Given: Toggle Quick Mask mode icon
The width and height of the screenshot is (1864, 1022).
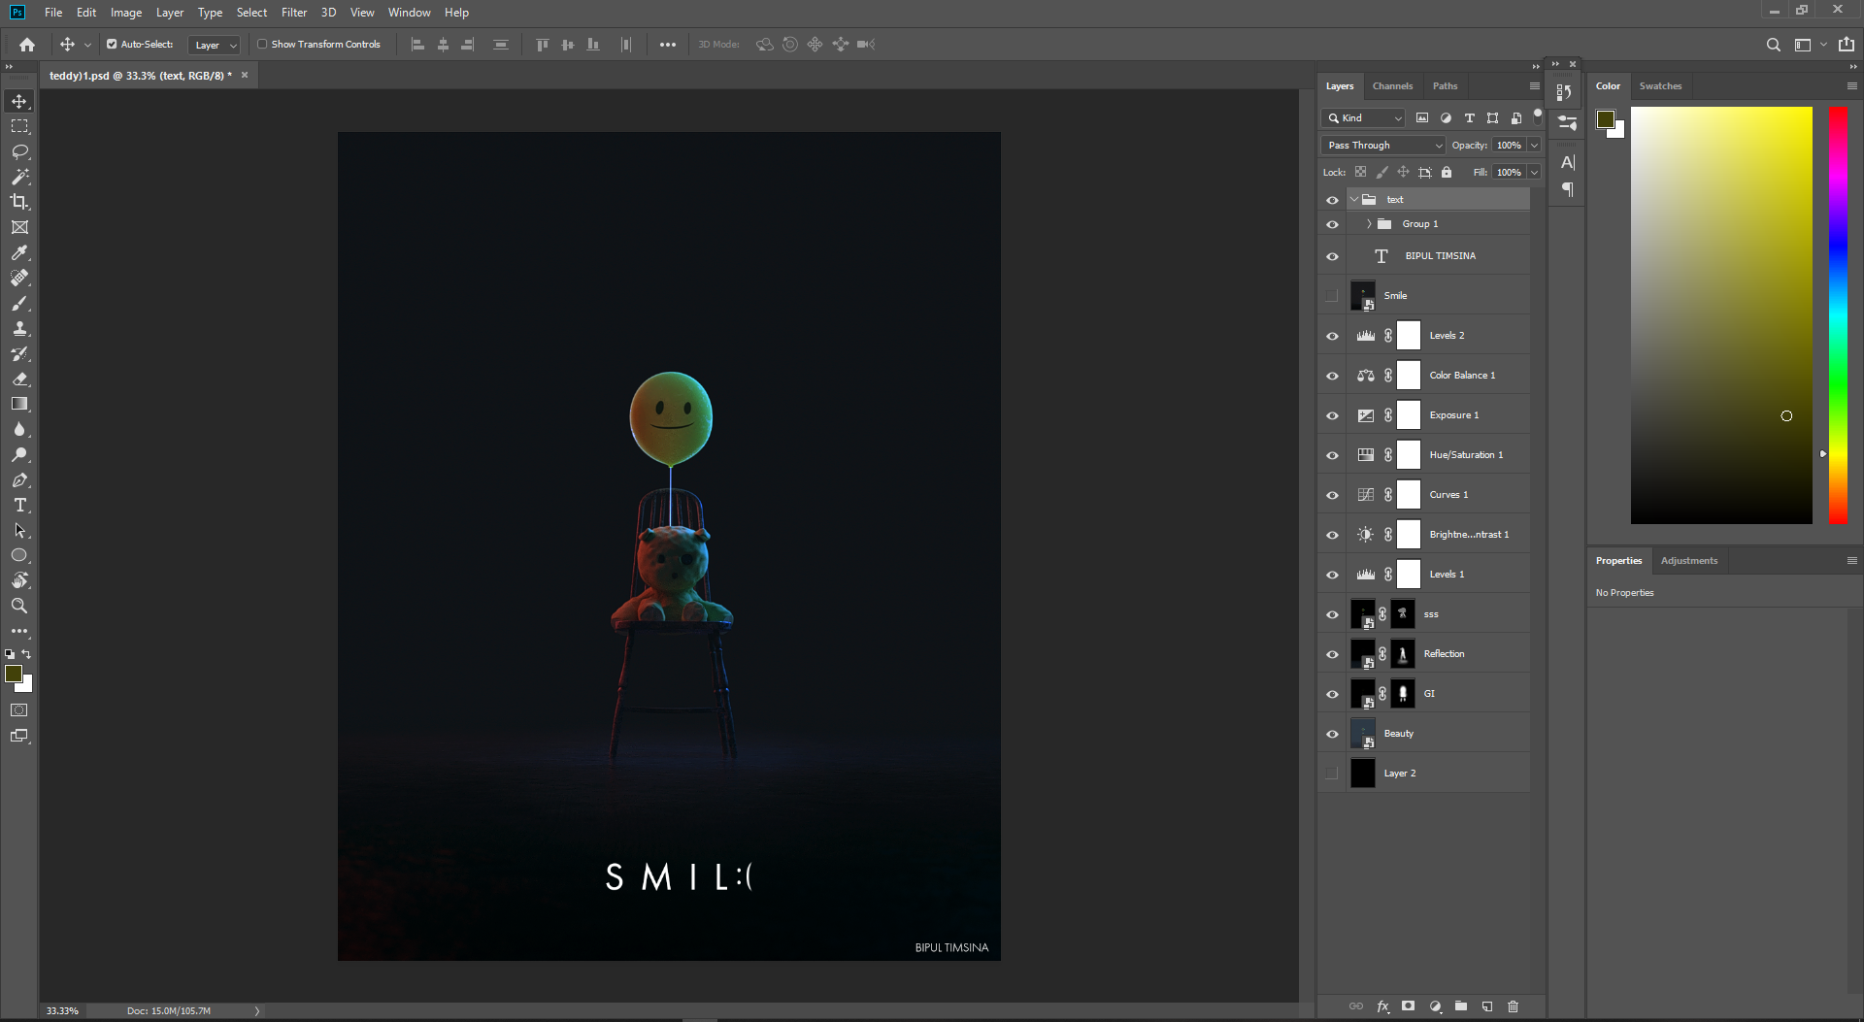Looking at the screenshot, I should pyautogui.click(x=19, y=710).
